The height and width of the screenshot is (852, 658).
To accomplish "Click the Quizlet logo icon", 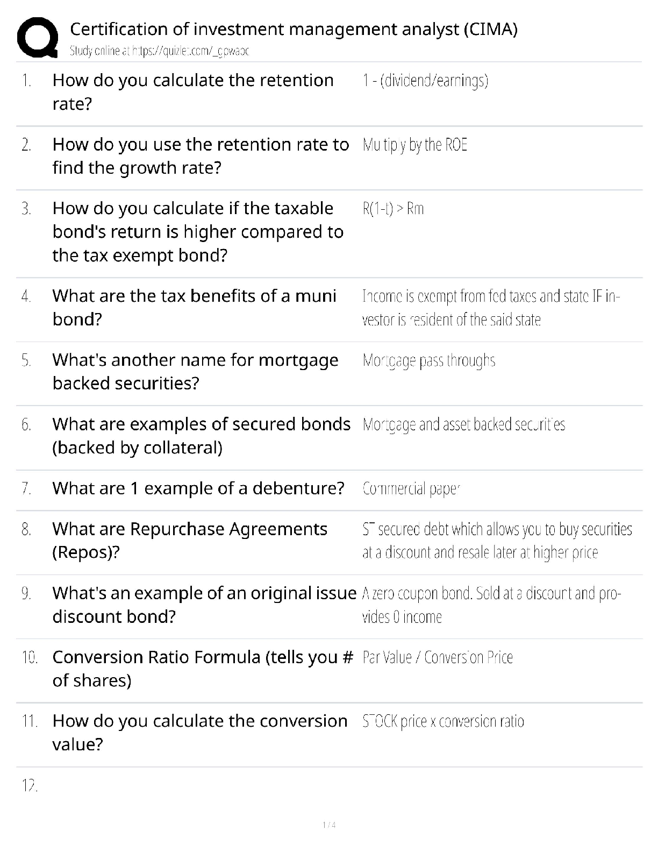I will coord(38,37).
